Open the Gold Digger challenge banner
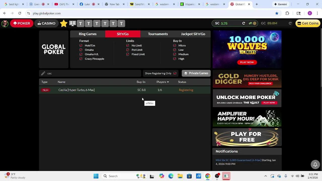The height and width of the screenshot is (181, 322). click(247, 79)
